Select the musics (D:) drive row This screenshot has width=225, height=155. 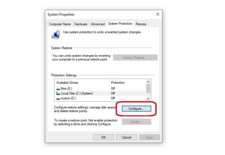coord(100,98)
